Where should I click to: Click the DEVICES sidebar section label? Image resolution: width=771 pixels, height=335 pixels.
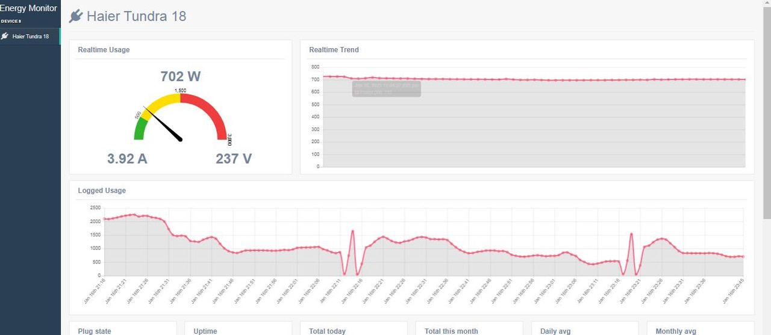point(11,21)
